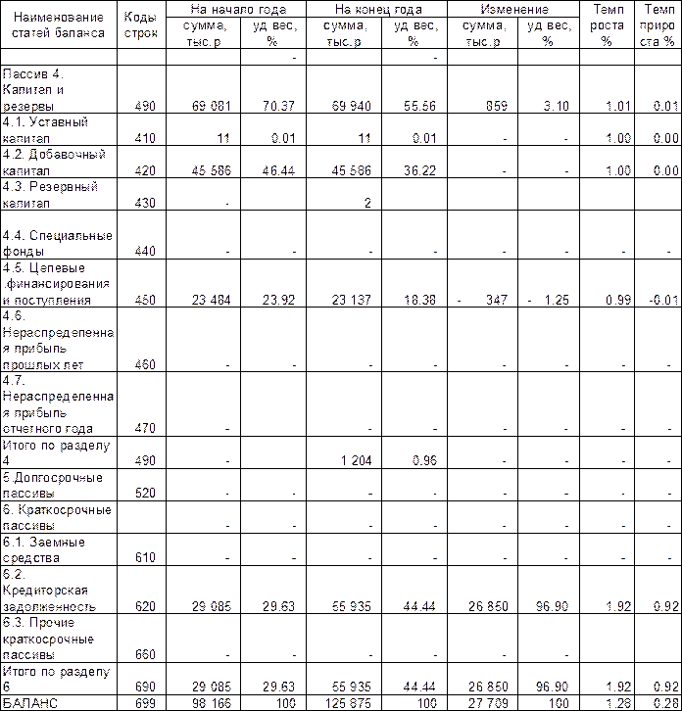
Task: Select the balance value 98 166
Action: click(211, 703)
